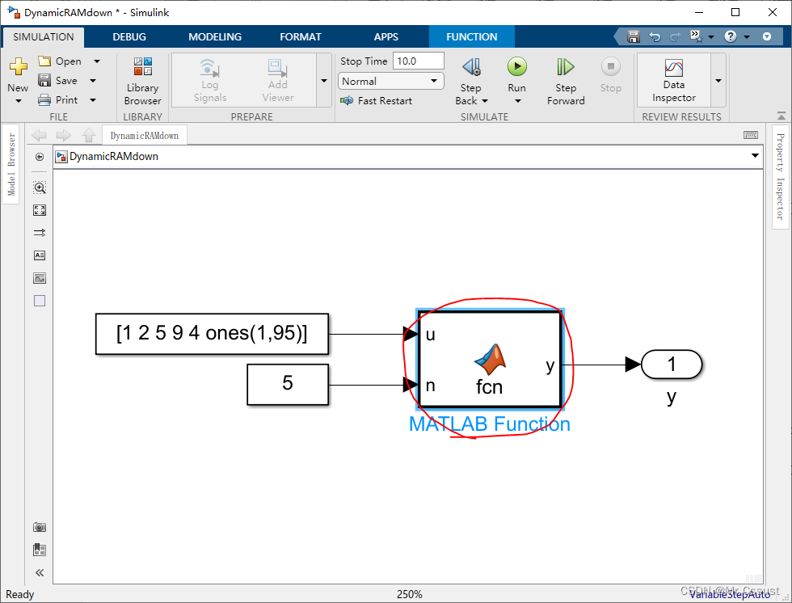Select the FUNCTION tab
Image resolution: width=792 pixels, height=603 pixels.
pos(472,37)
